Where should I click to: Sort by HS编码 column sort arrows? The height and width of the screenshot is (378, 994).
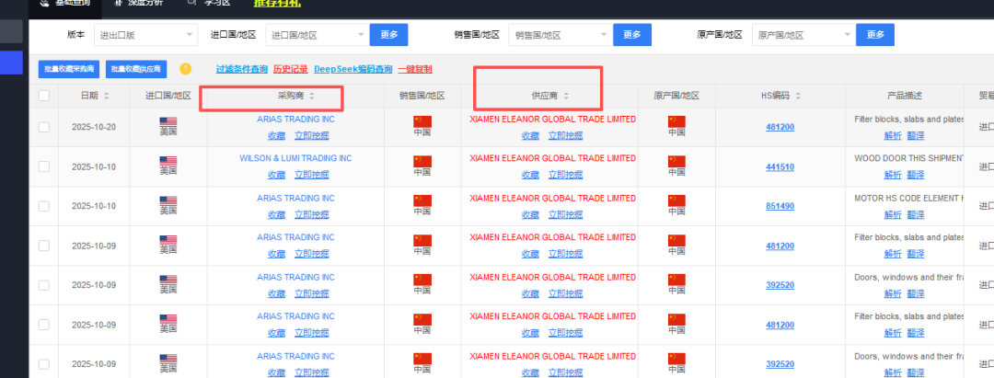coord(798,97)
